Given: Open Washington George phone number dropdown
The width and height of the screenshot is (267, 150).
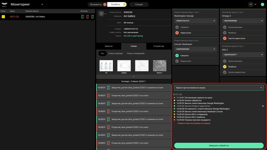Looking at the screenshot, I should tap(195, 21).
